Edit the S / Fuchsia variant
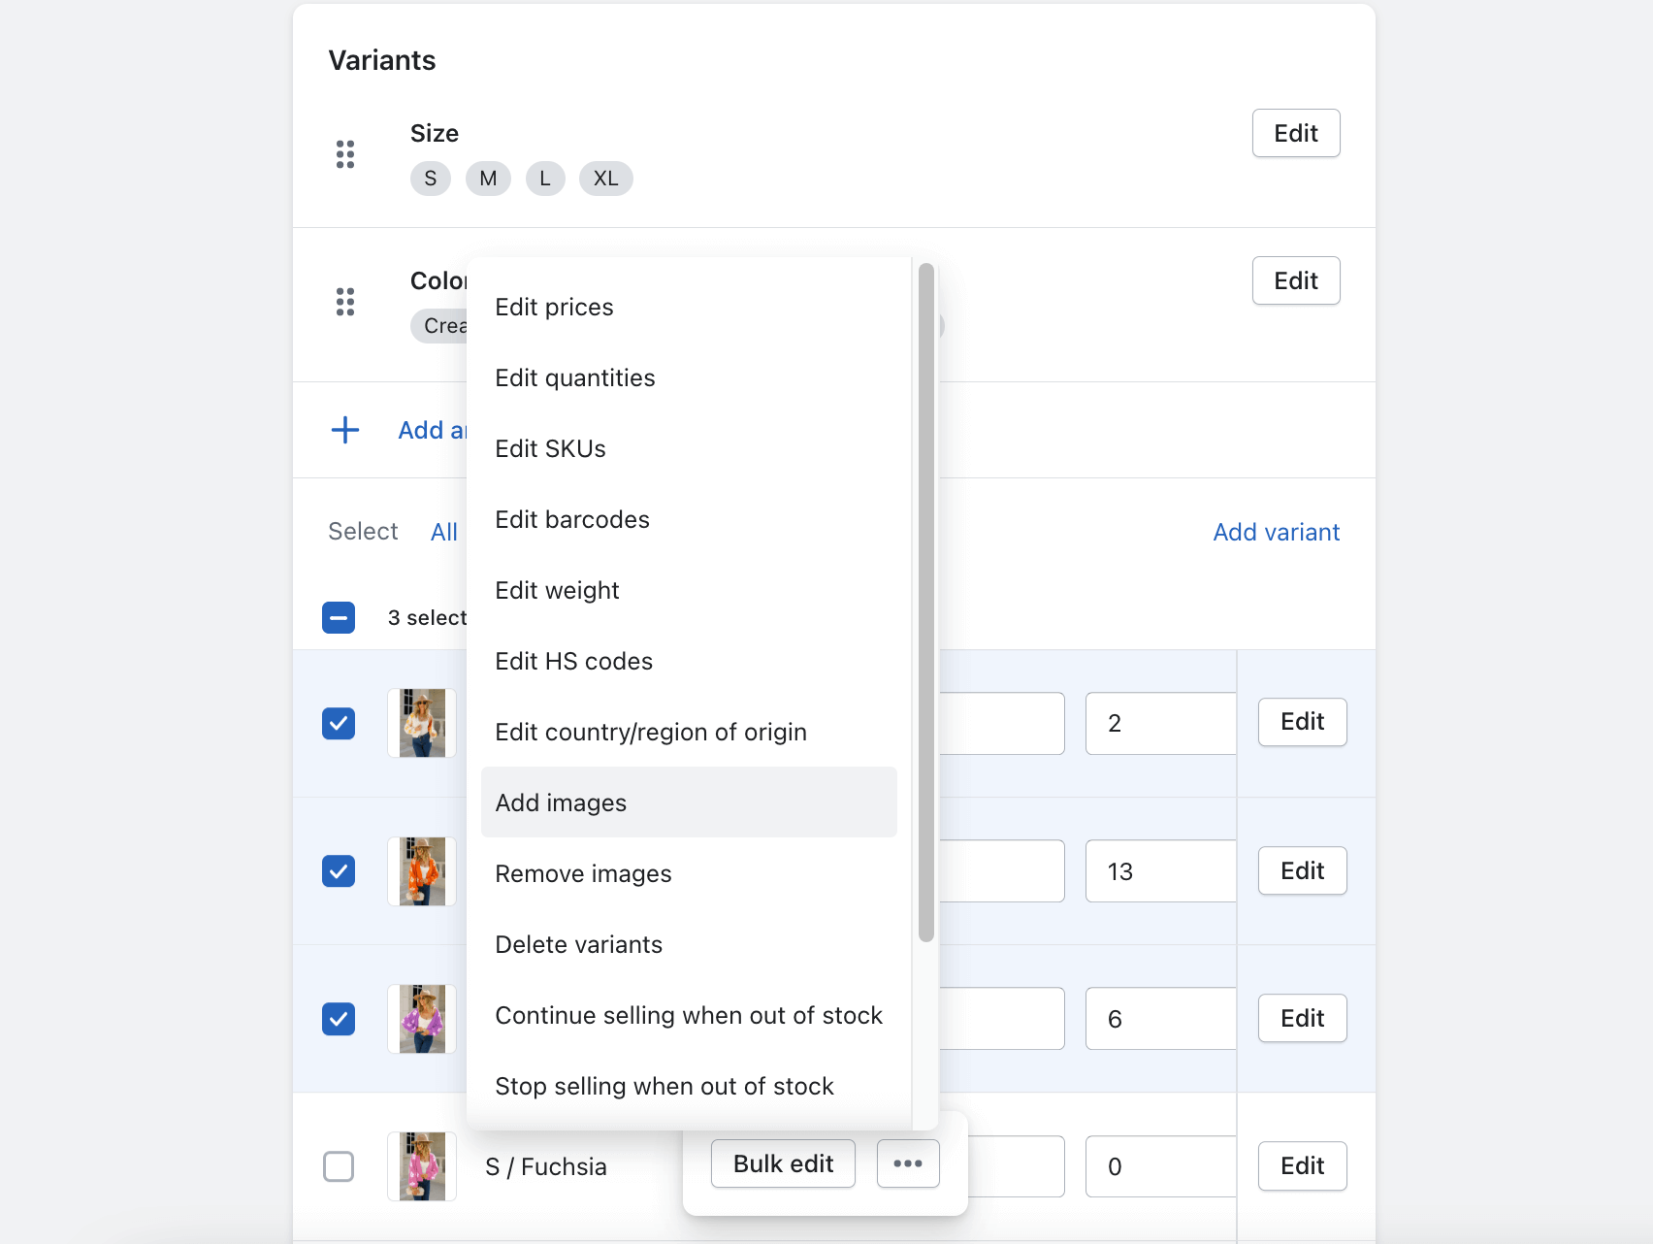 (x=1302, y=1165)
